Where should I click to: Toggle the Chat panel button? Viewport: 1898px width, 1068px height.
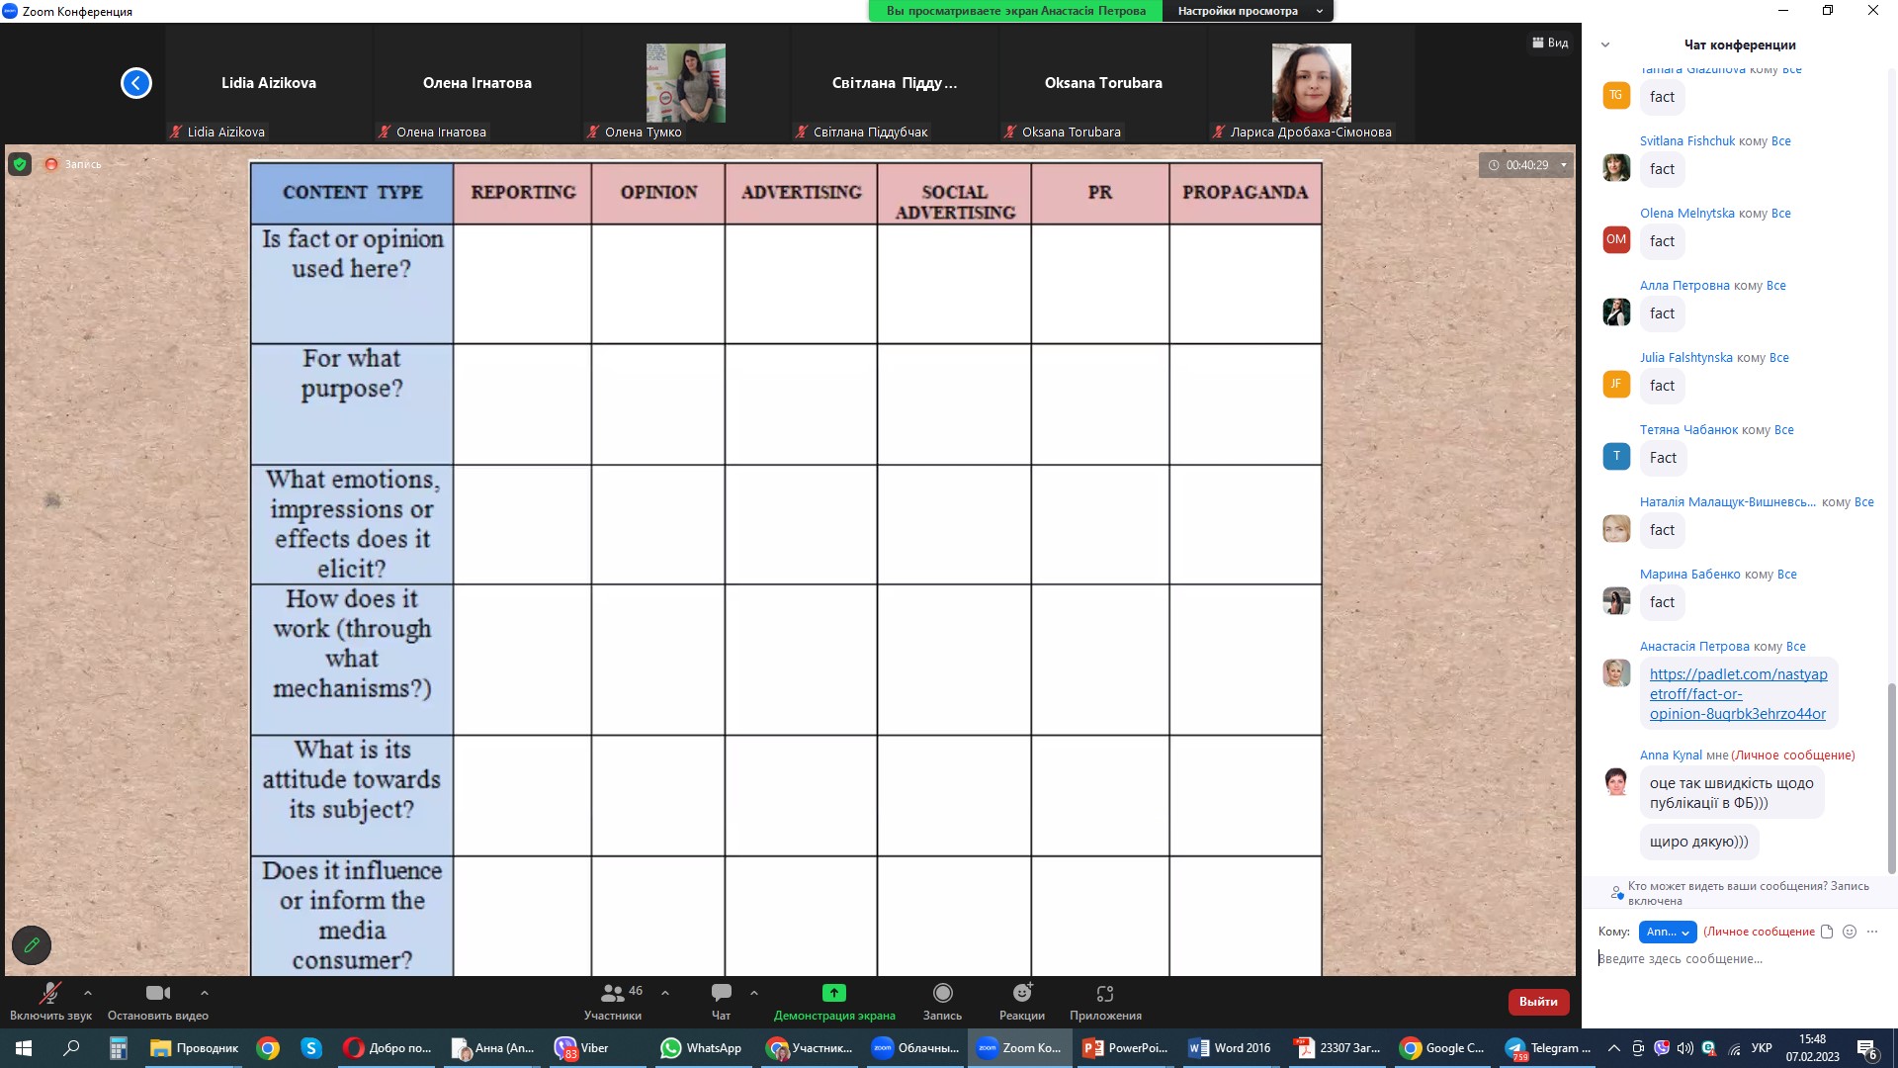click(721, 993)
